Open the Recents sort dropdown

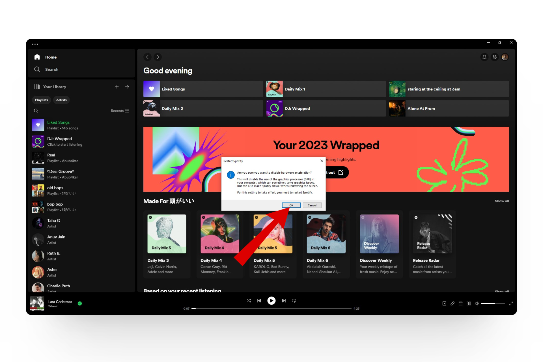(120, 111)
